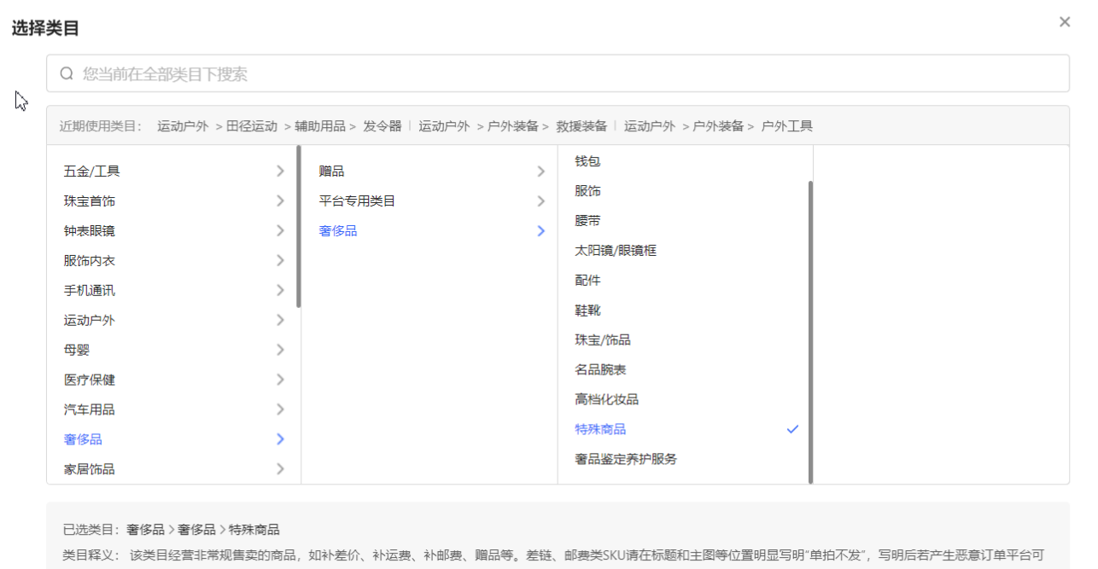Pick recent category 发令器
Viewport: 1098px width, 569px height.
point(382,126)
